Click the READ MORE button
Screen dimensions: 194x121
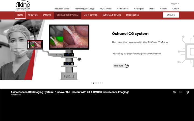pyautogui.click(x=121, y=66)
